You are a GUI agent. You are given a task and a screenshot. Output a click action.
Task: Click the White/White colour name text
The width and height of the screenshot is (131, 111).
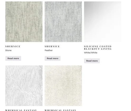click(91, 53)
